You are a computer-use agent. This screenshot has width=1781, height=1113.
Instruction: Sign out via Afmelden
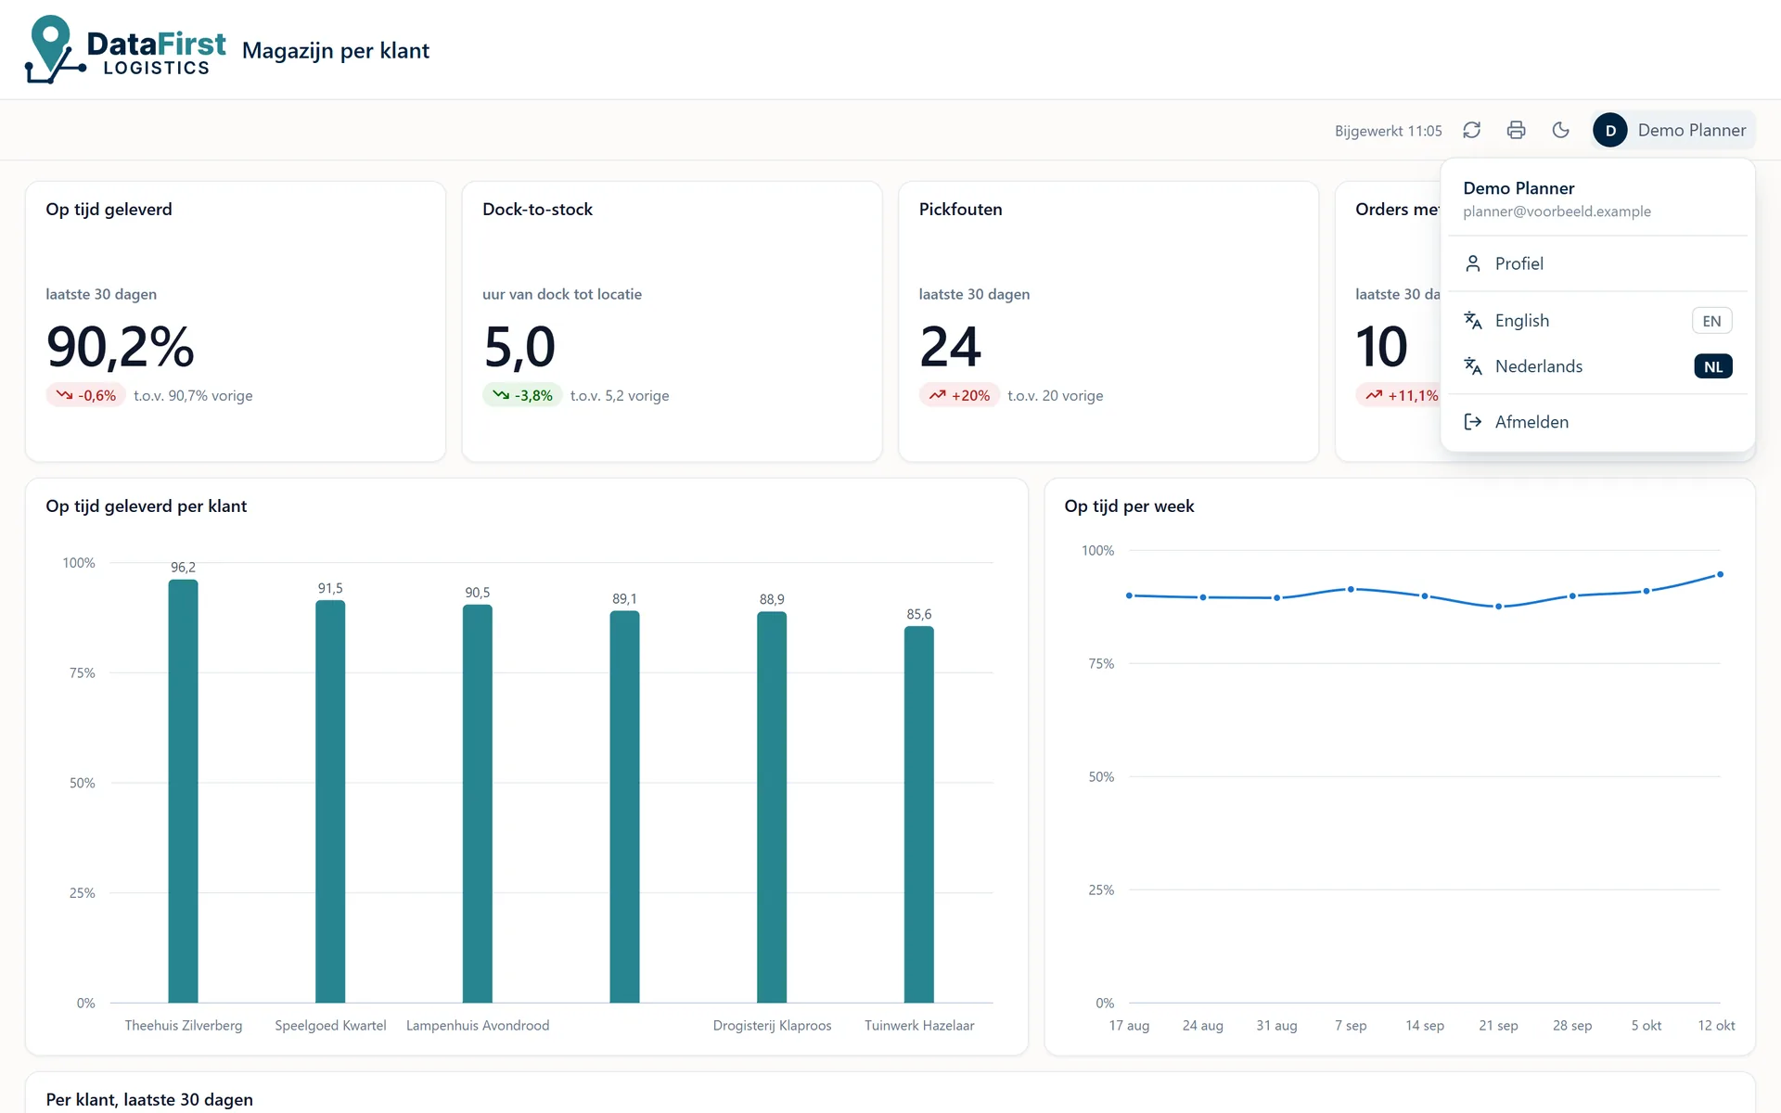point(1597,422)
